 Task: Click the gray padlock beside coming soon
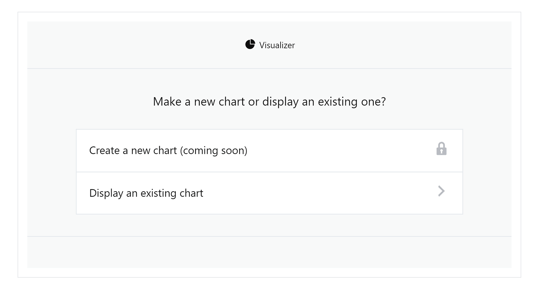(x=441, y=149)
